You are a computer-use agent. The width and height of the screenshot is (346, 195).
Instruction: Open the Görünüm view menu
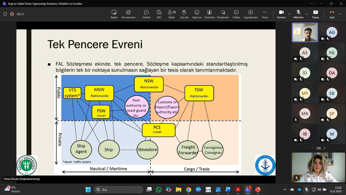[x=209, y=14]
